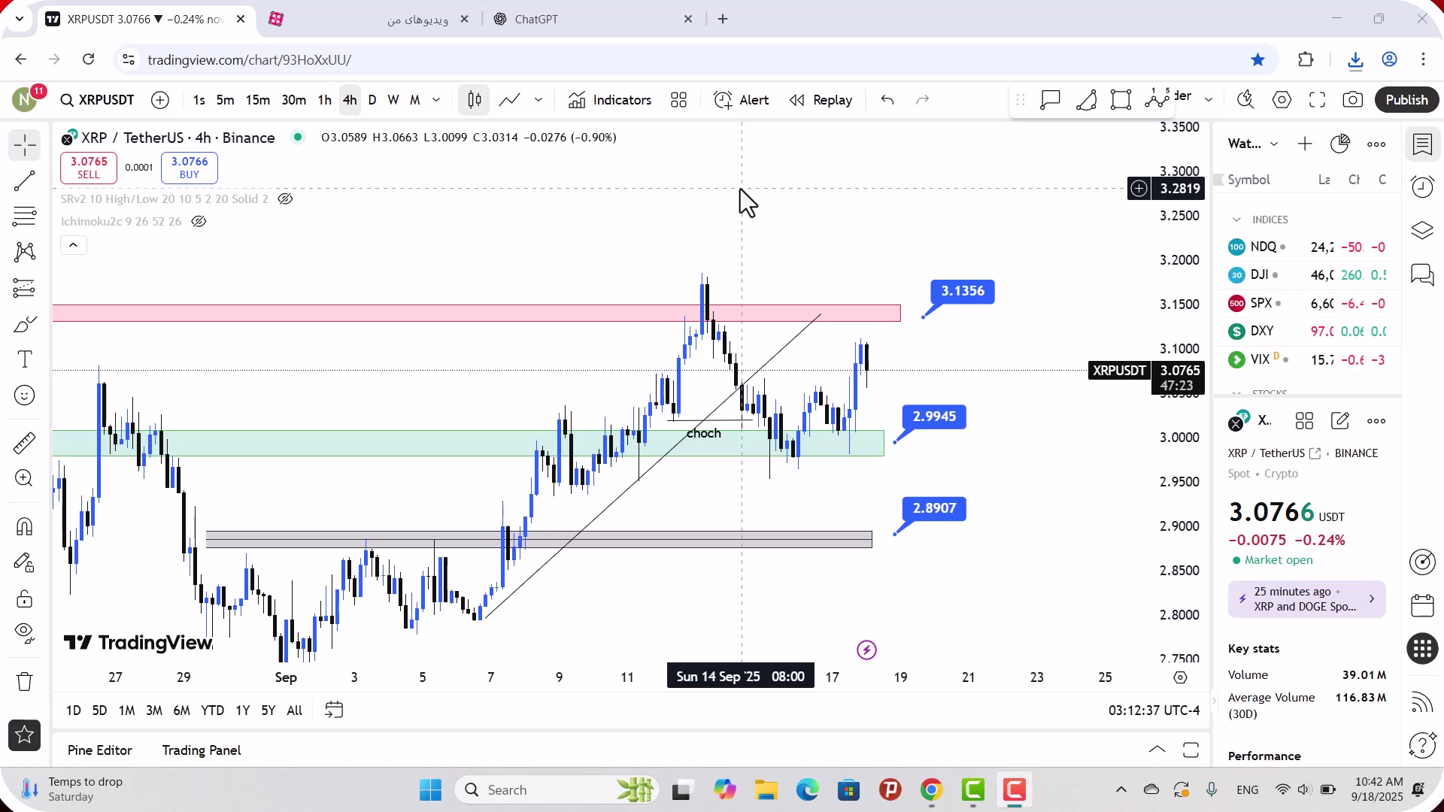Open the emoji and icons tool
1444x812 pixels.
[25, 395]
